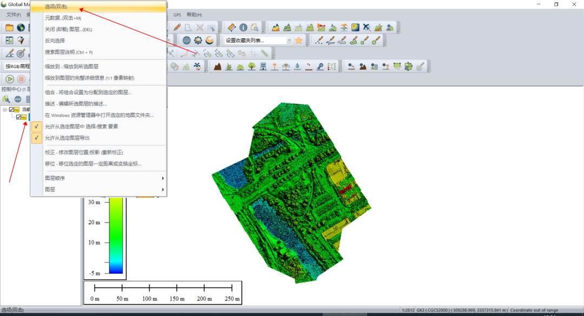Image resolution: width=584 pixels, height=316 pixels.
Task: Click the green tree toolbar icon
Action: (252, 66)
